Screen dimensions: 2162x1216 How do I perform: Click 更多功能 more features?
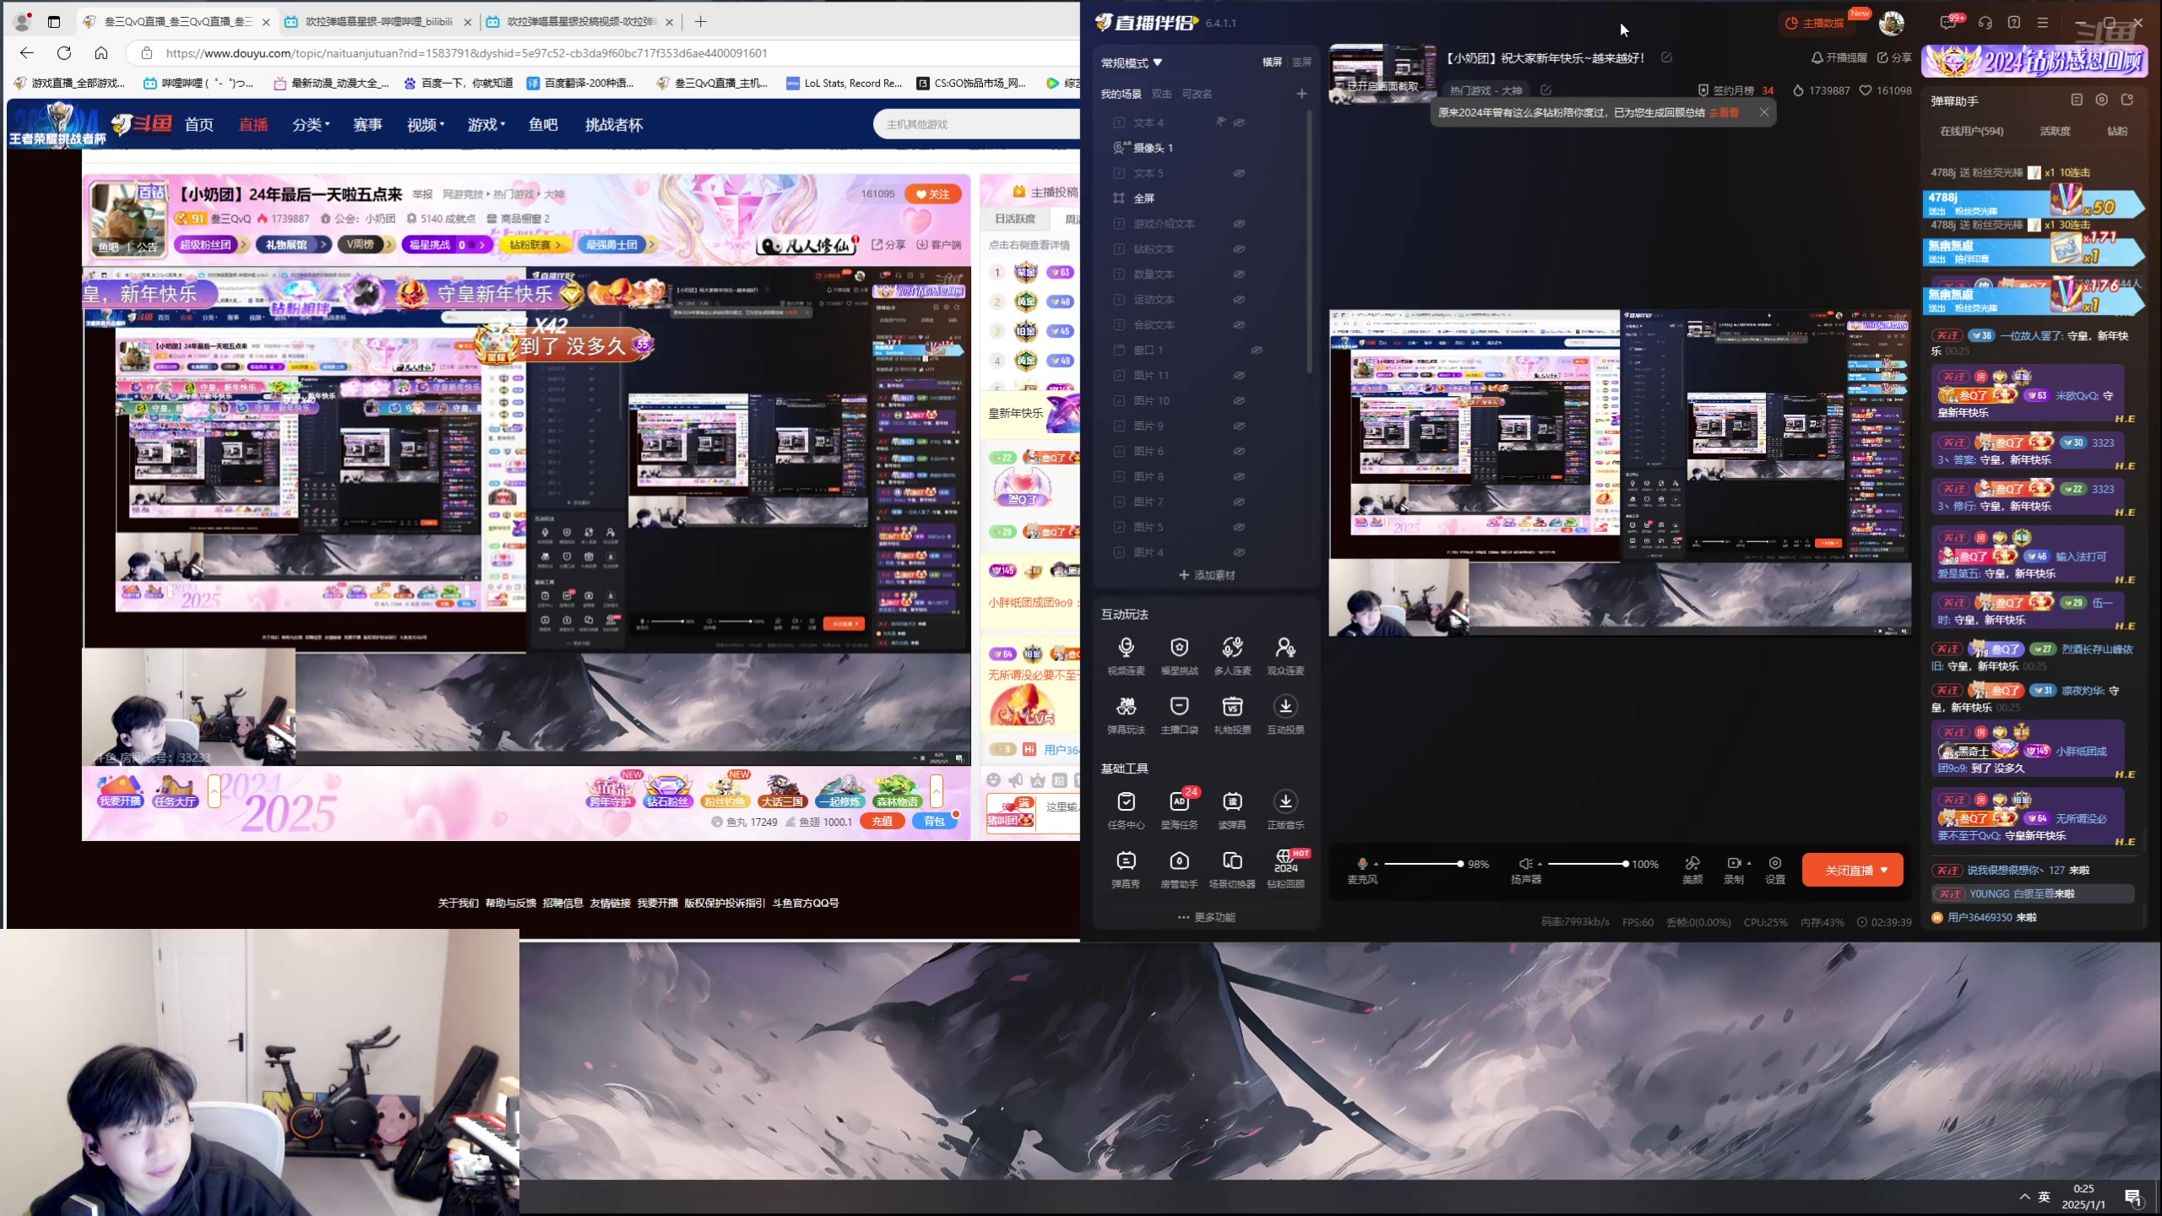1206,917
